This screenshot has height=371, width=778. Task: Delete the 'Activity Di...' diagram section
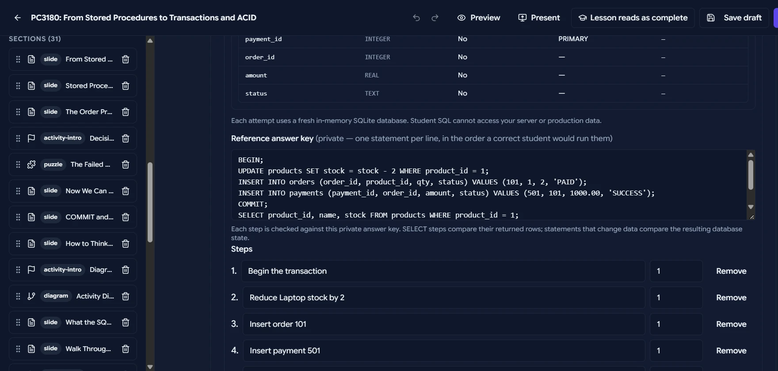click(126, 296)
